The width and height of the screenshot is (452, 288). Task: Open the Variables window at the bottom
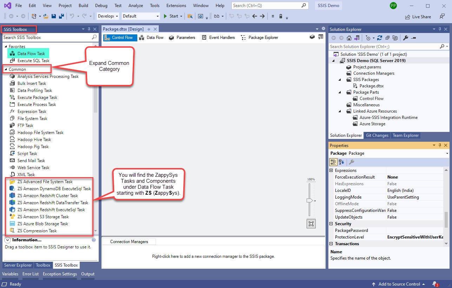tap(10, 274)
